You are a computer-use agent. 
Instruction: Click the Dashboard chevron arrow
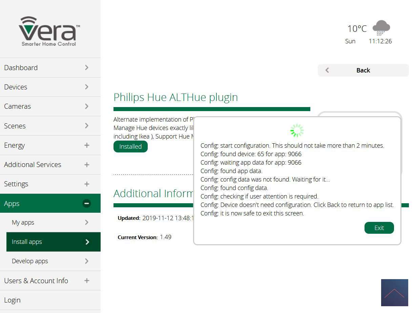tap(87, 67)
